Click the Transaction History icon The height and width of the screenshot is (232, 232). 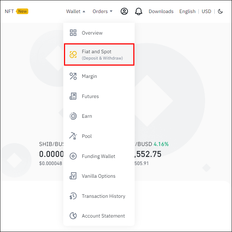pos(73,196)
